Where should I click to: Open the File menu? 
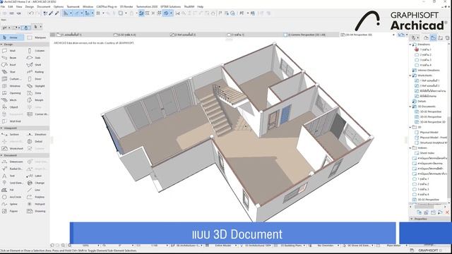(x=3, y=6)
